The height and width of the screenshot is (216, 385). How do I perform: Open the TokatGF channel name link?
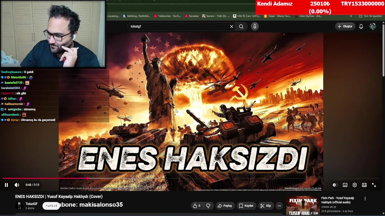pyautogui.click(x=32, y=204)
